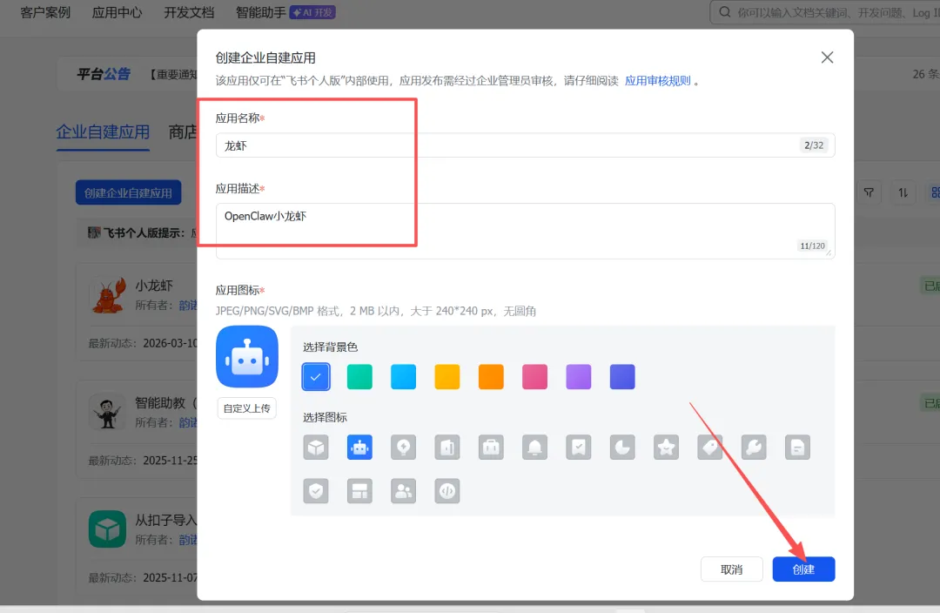Viewport: 940px width, 613px height.
Task: Pick the pink background color
Action: tap(534, 377)
